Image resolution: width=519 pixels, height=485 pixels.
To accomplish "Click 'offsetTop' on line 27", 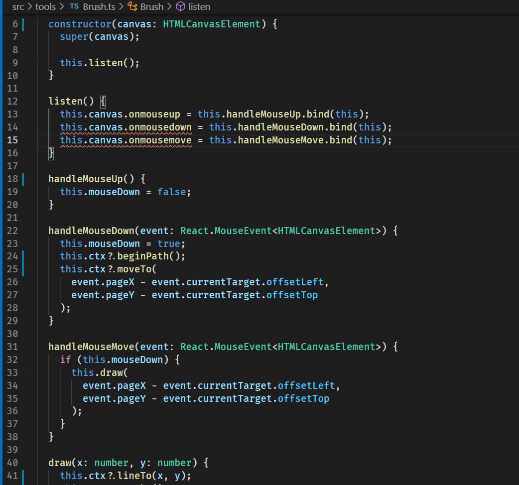I will (292, 295).
